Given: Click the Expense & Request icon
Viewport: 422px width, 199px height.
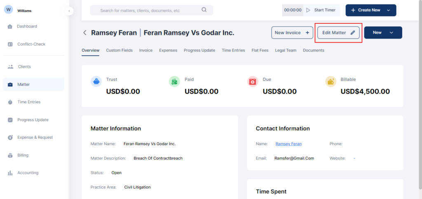Looking at the screenshot, I should 10,137.
